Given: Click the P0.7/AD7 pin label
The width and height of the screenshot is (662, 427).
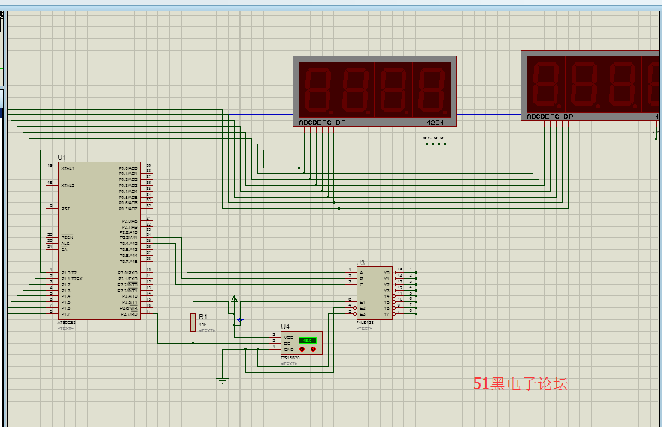Looking at the screenshot, I should coord(127,209).
